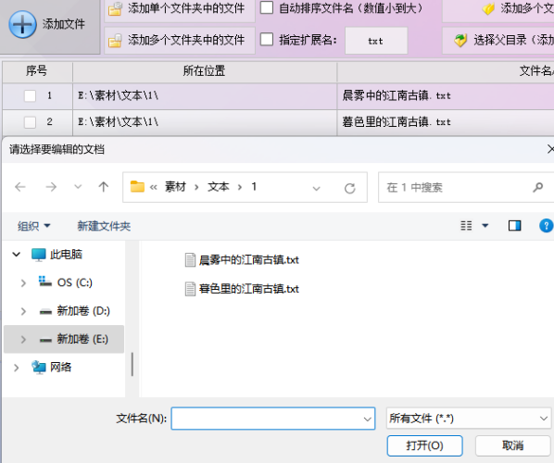Click the 打开(O) button
The height and width of the screenshot is (463, 554).
pos(424,445)
